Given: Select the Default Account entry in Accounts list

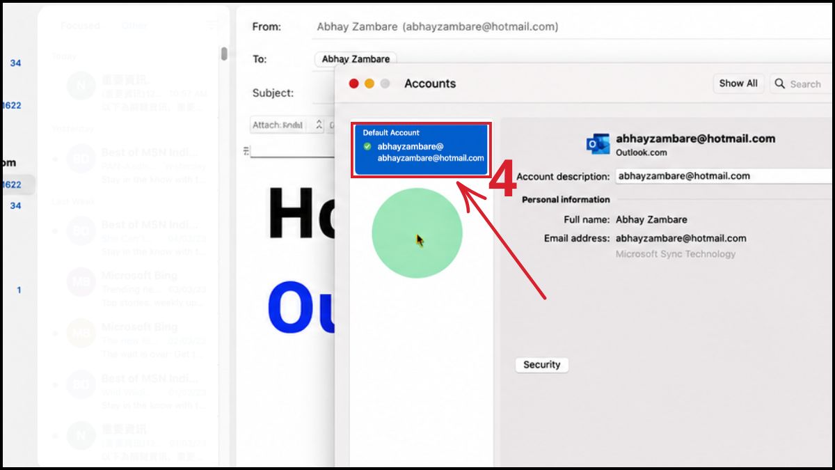Looking at the screenshot, I should click(x=422, y=149).
